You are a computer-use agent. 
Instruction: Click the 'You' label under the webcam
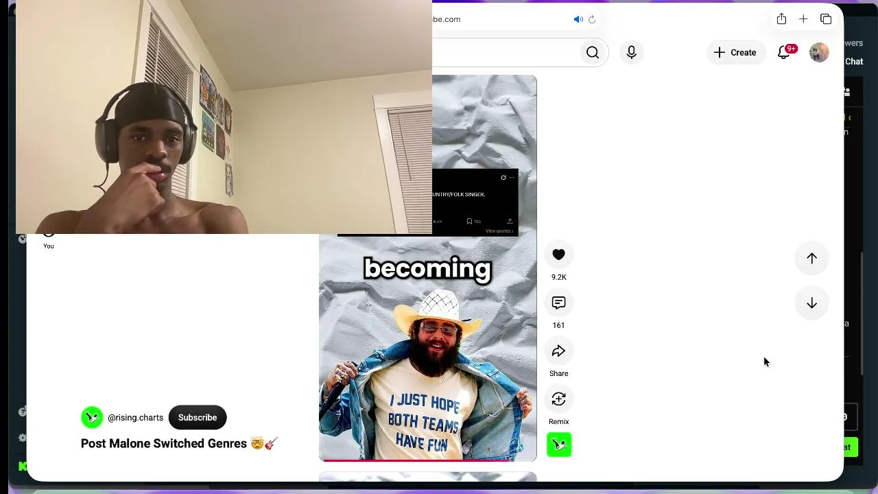(x=48, y=246)
